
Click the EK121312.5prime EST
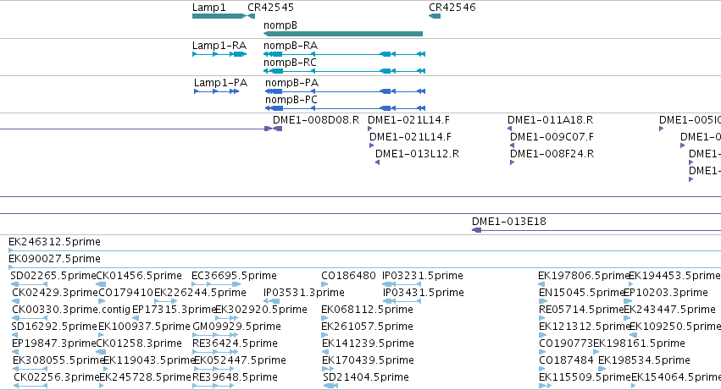click(x=541, y=335)
